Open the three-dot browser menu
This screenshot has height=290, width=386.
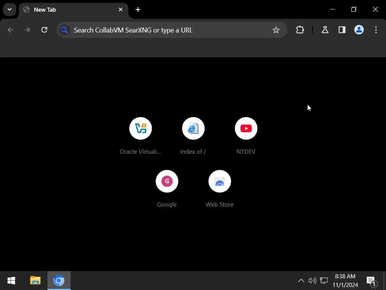pos(376,30)
